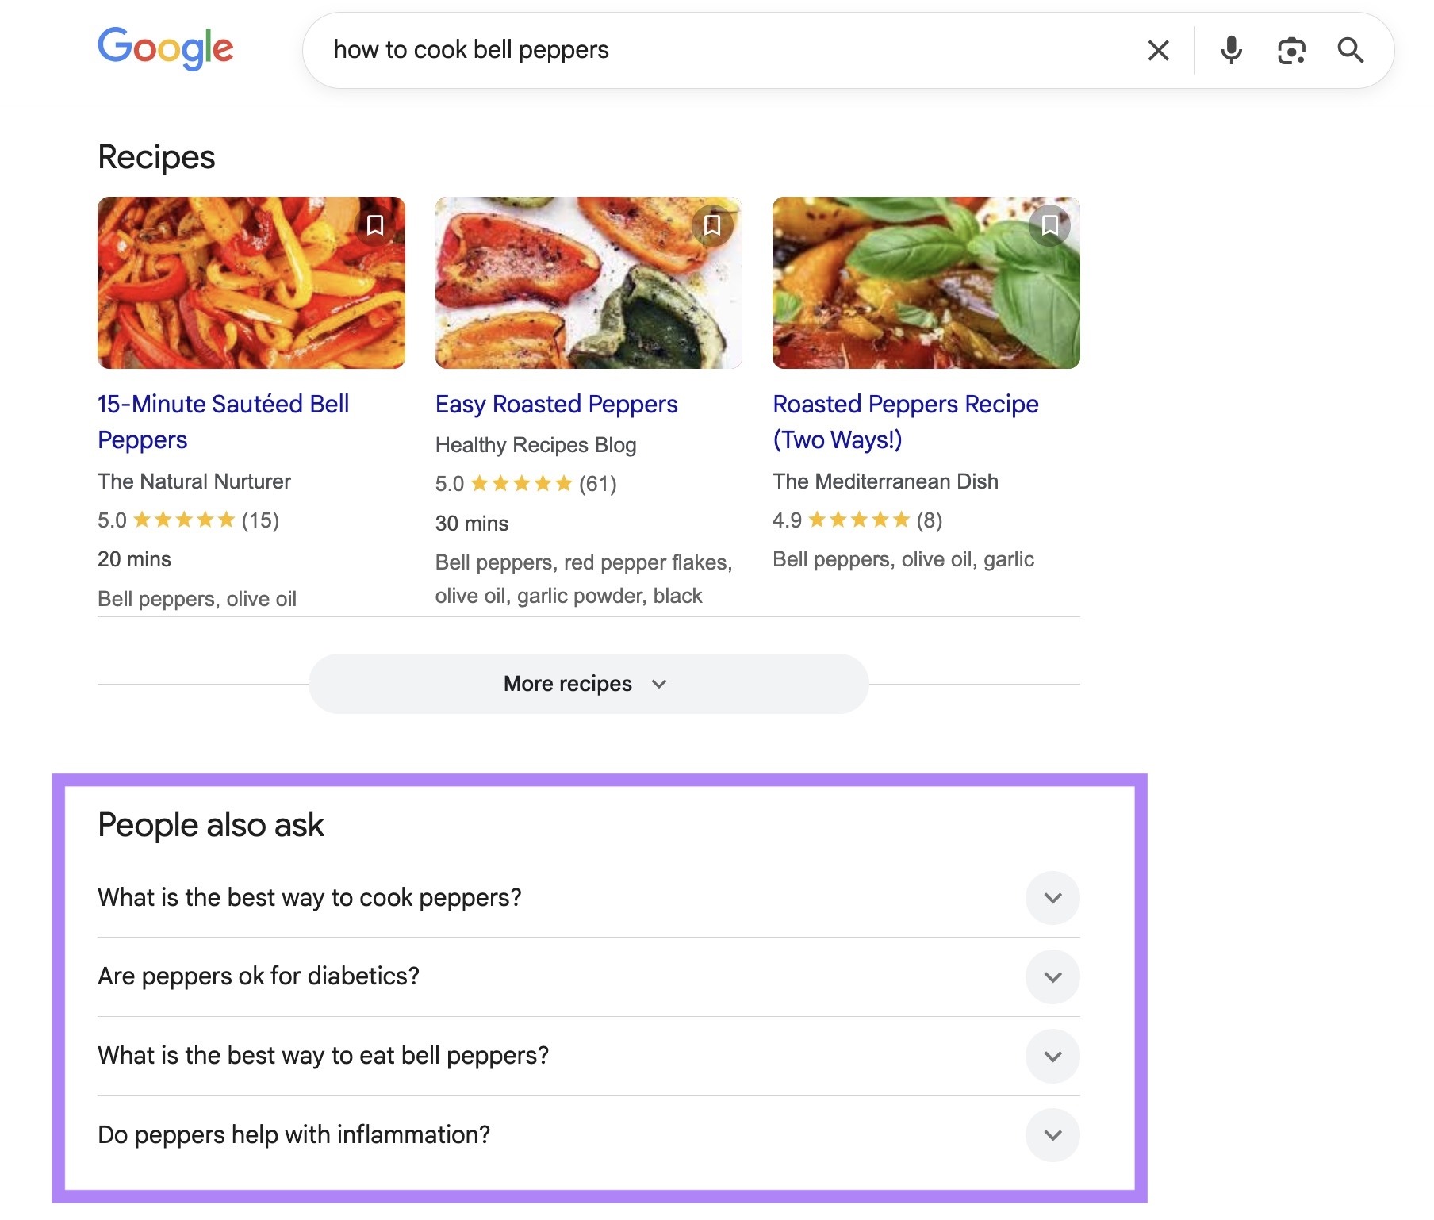Toggle bookmark on Roasted Peppers Recipe card
Screen dimensions: 1434x1220
(x=1049, y=226)
